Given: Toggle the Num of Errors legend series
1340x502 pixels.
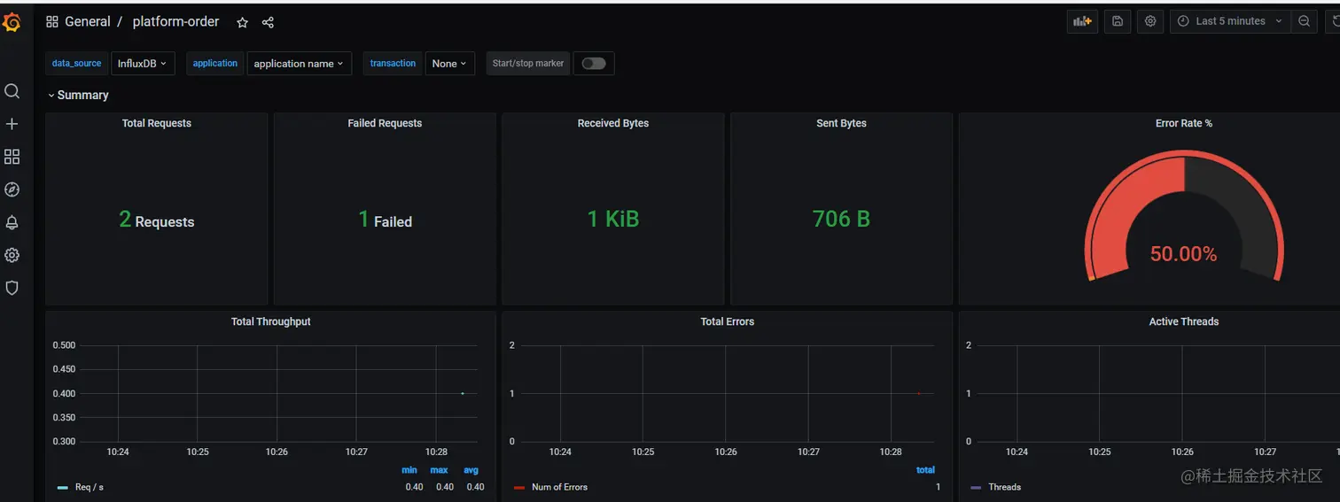Looking at the screenshot, I should point(559,487).
